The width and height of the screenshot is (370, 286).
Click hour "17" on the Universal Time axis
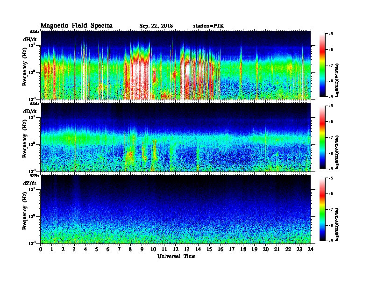tap(232, 250)
